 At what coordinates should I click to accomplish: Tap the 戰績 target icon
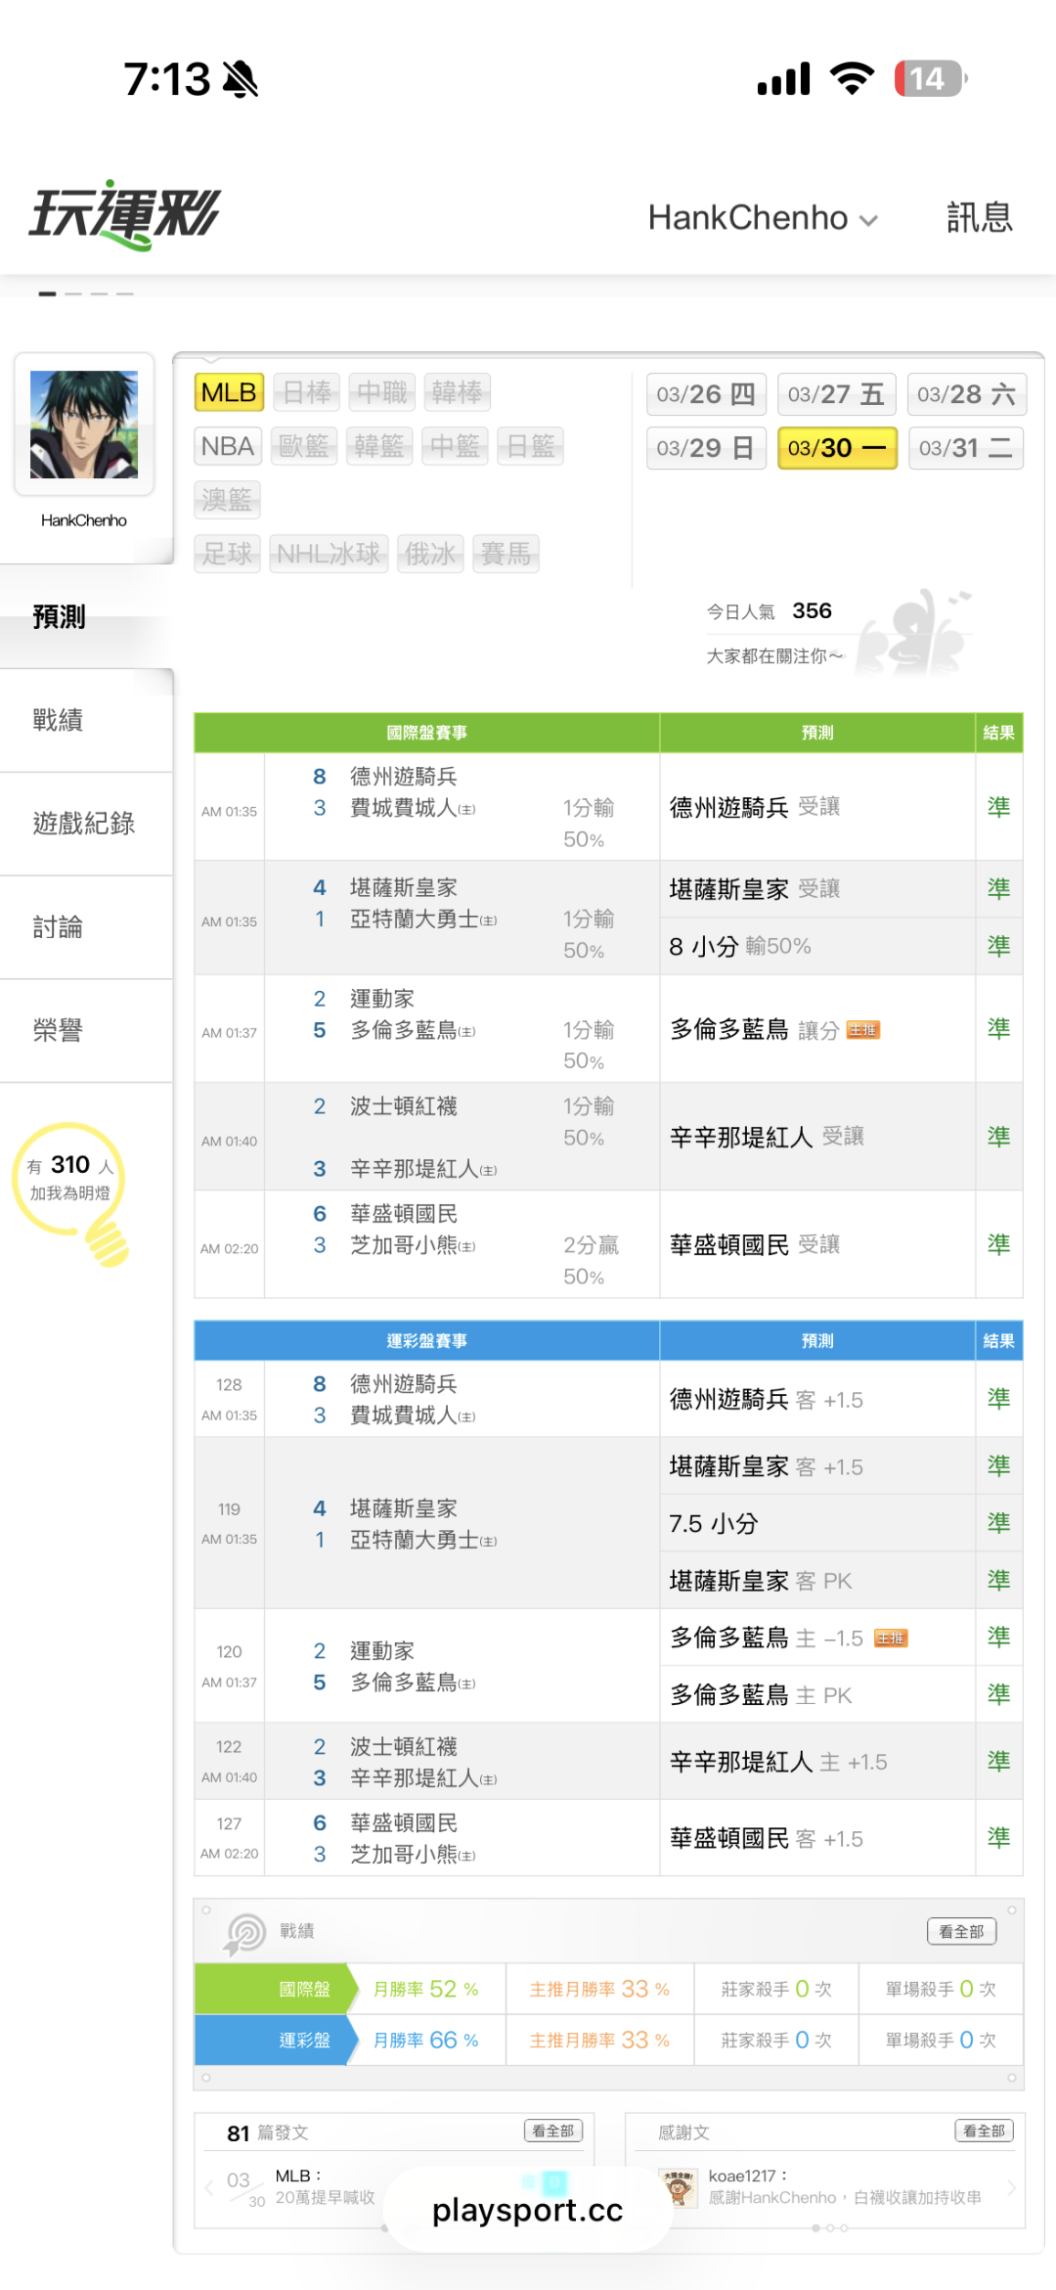tap(245, 1933)
